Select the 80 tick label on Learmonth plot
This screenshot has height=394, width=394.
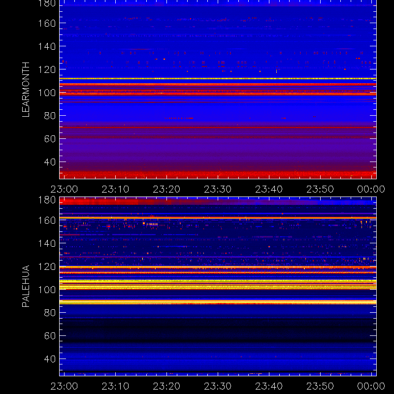(x=50, y=116)
